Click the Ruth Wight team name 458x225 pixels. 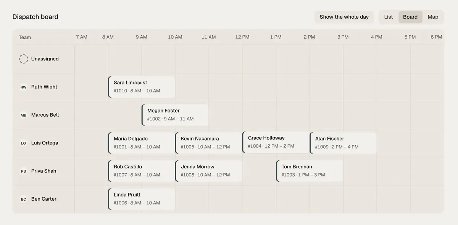tap(44, 87)
